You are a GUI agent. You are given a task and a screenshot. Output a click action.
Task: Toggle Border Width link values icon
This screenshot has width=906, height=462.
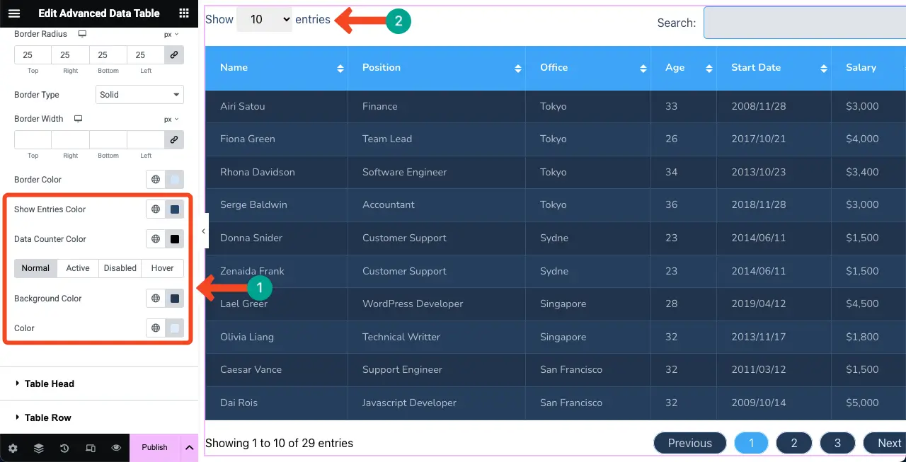click(174, 139)
